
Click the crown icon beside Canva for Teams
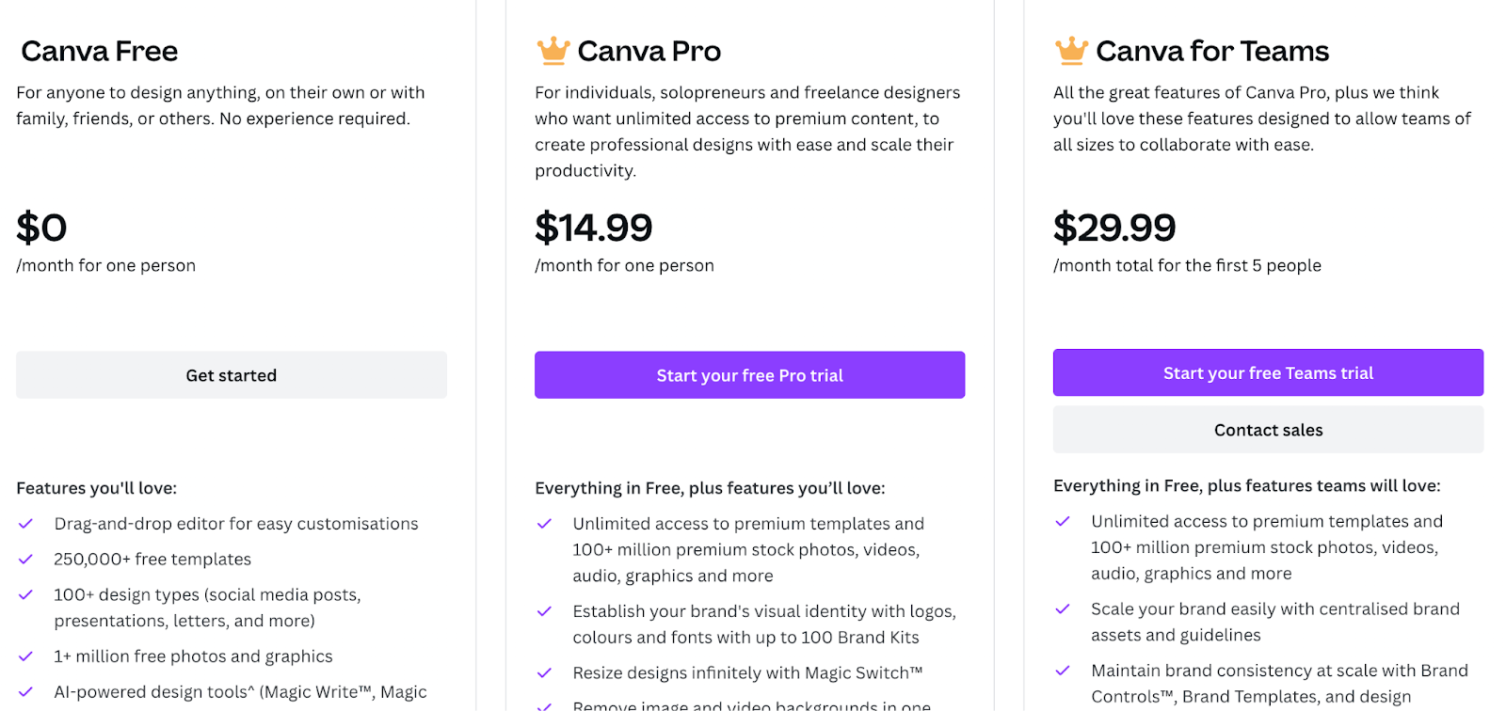click(x=1071, y=50)
